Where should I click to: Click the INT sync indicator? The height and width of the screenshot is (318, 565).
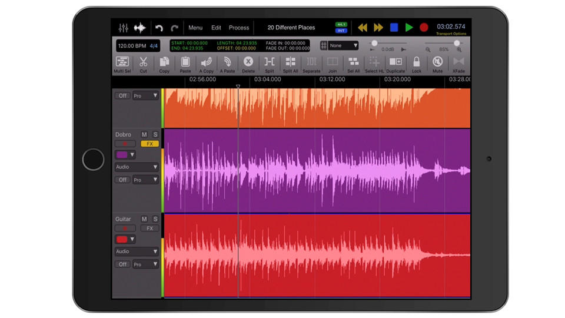[341, 31]
